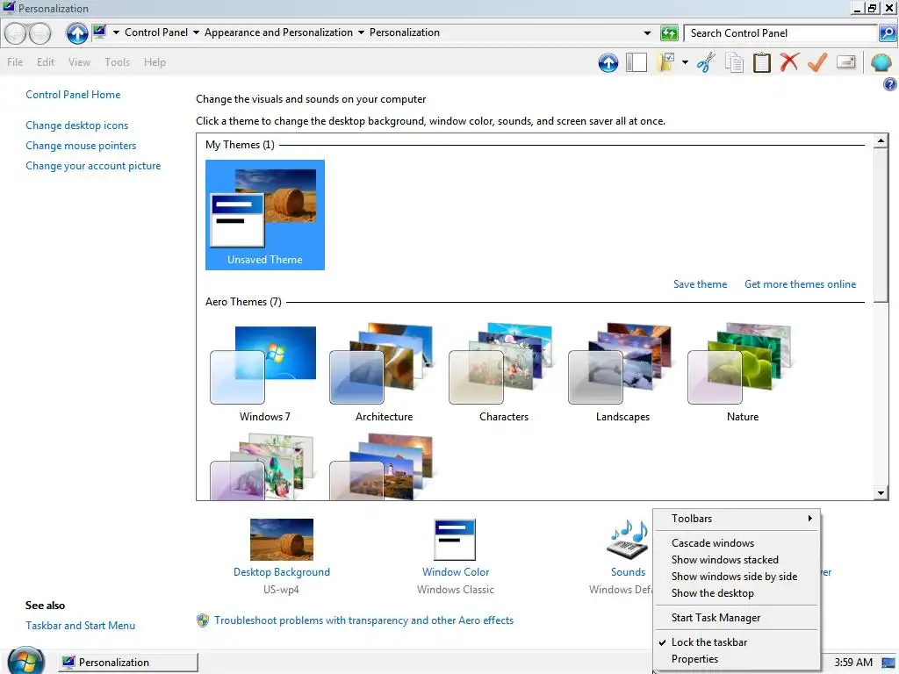
Task: Open the Window Color icon
Action: point(455,540)
